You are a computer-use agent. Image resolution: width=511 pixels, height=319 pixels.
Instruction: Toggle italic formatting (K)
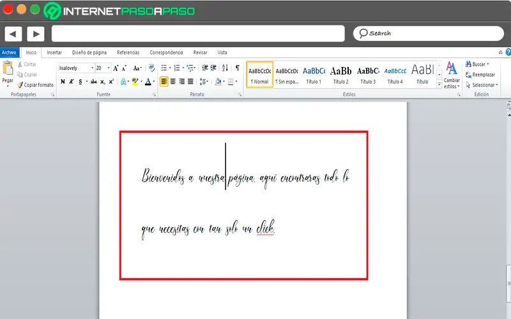coord(72,82)
